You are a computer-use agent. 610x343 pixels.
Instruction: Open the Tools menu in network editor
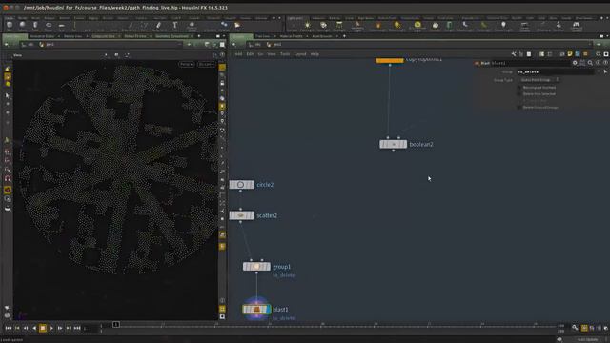285,54
